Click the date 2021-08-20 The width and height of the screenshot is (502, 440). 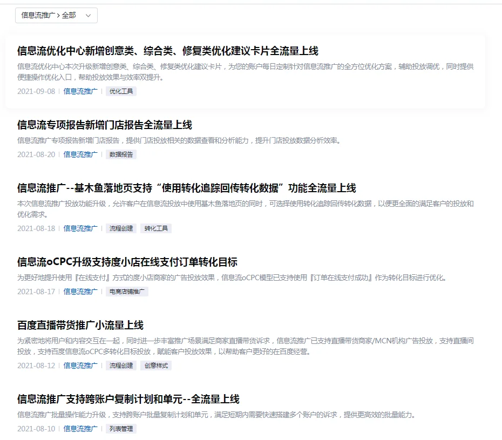click(36, 154)
